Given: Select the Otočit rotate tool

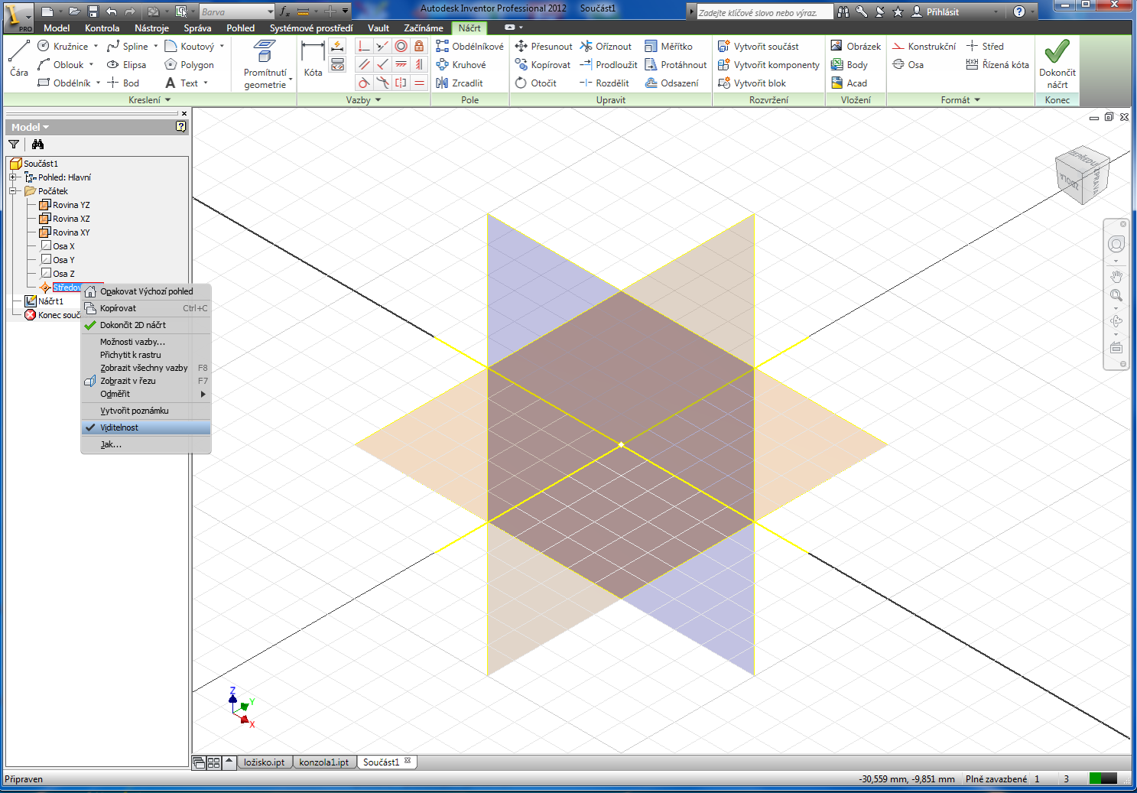Looking at the screenshot, I should tap(536, 83).
